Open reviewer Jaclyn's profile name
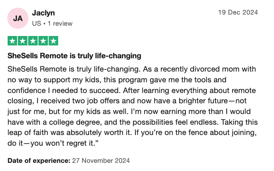This screenshot has width=274, height=171. coord(43,13)
